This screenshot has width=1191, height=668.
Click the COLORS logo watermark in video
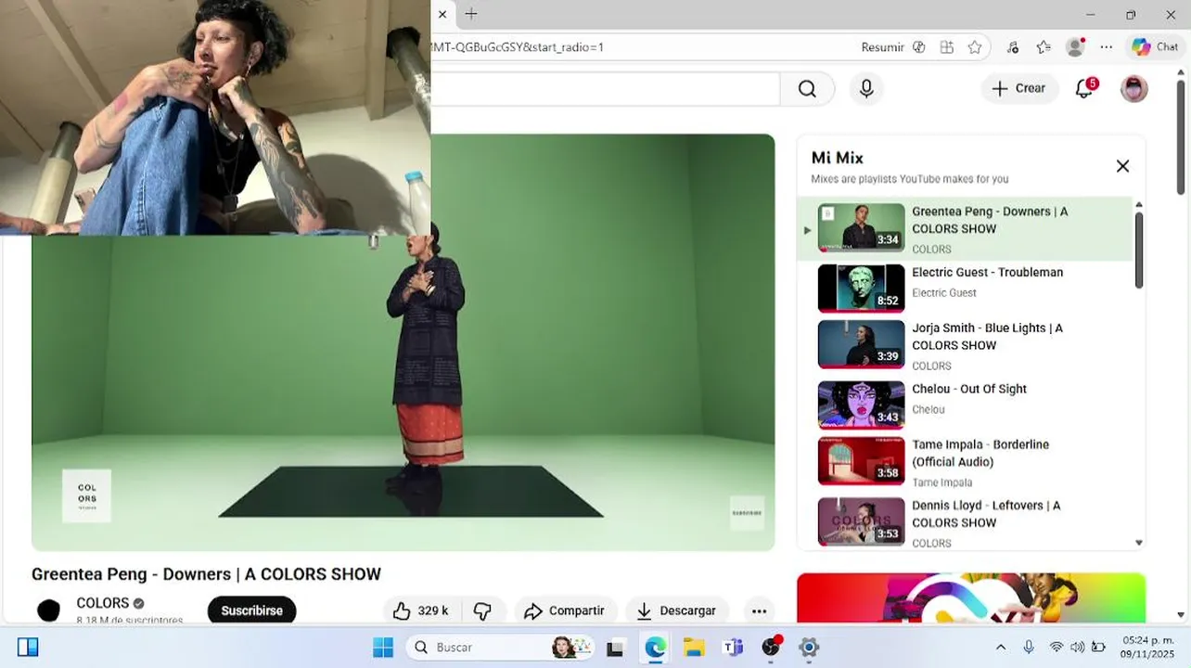[86, 495]
